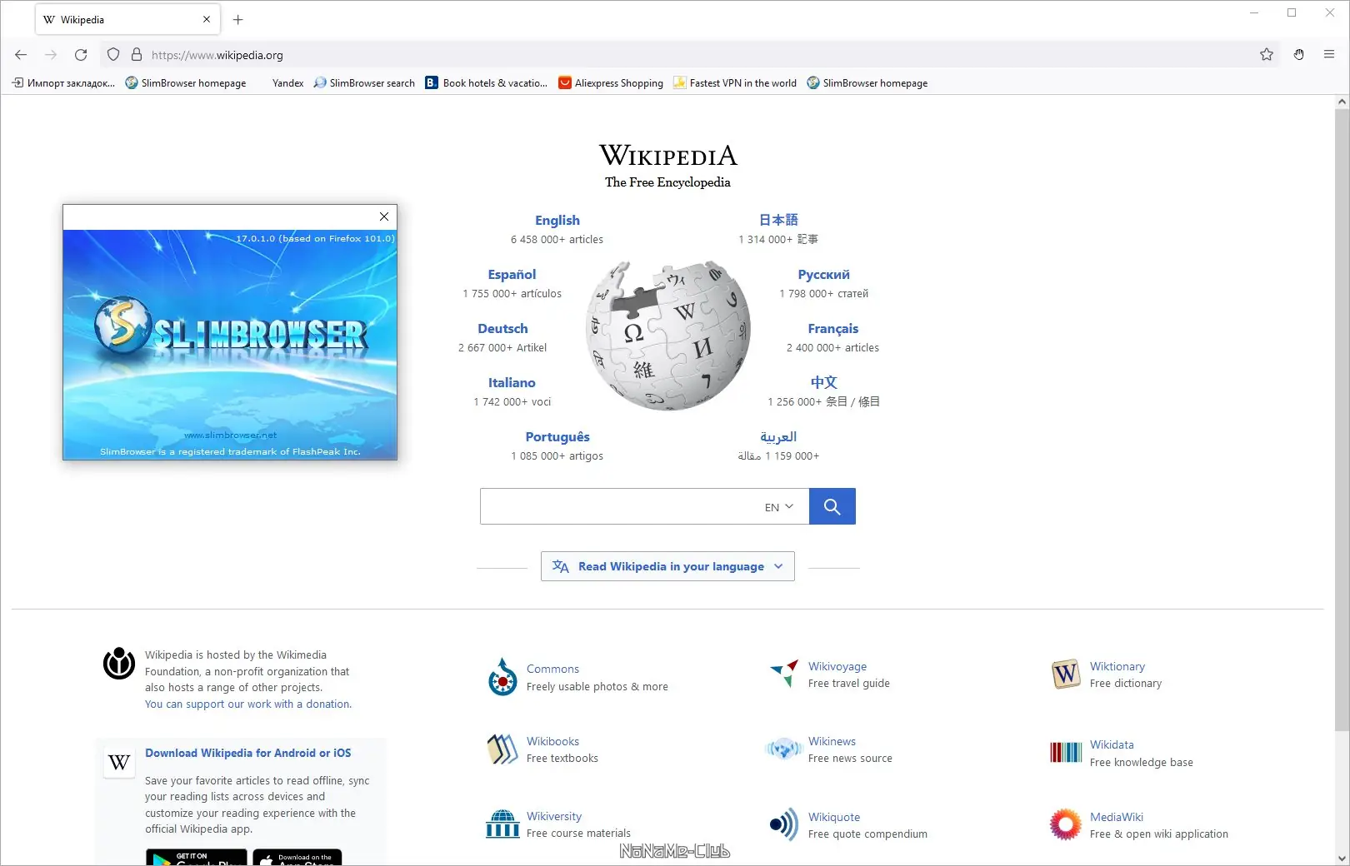Expand Read Wikipedia in your language
1350x866 pixels.
667,566
